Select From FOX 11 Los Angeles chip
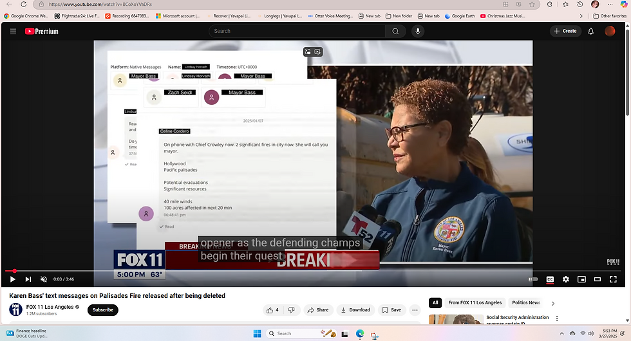Viewport: 631px width, 341px height. pos(475,303)
